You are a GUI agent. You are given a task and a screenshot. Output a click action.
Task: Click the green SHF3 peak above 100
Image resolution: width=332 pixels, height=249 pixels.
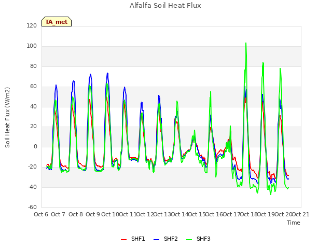tap(246, 43)
